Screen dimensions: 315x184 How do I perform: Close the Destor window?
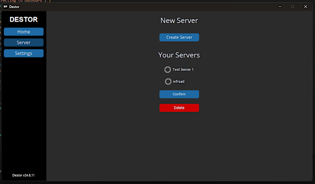pyautogui.click(x=306, y=6)
